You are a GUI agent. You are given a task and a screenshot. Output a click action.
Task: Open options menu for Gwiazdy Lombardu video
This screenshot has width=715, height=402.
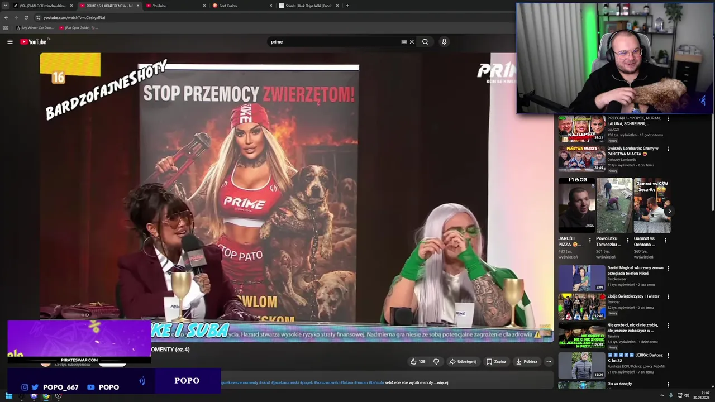coord(668,149)
